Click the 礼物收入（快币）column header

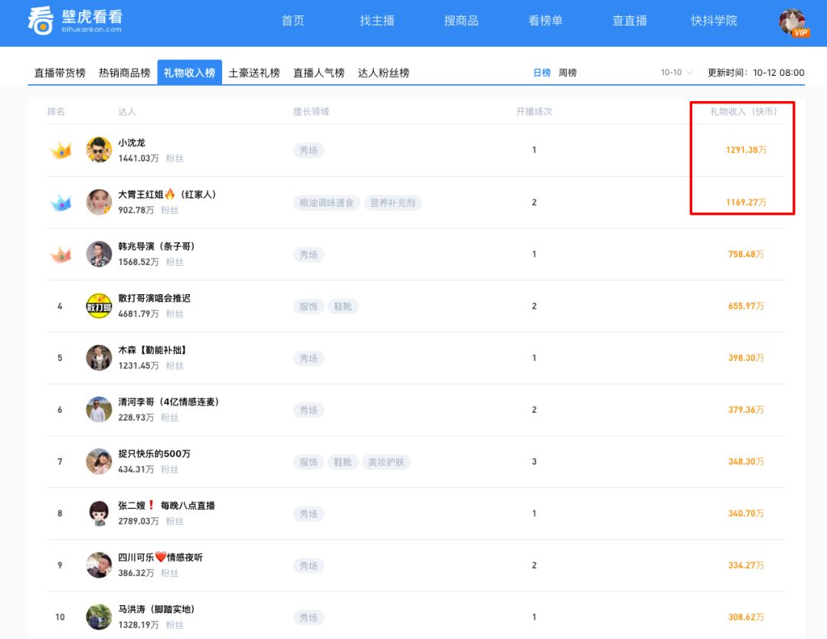point(742,110)
